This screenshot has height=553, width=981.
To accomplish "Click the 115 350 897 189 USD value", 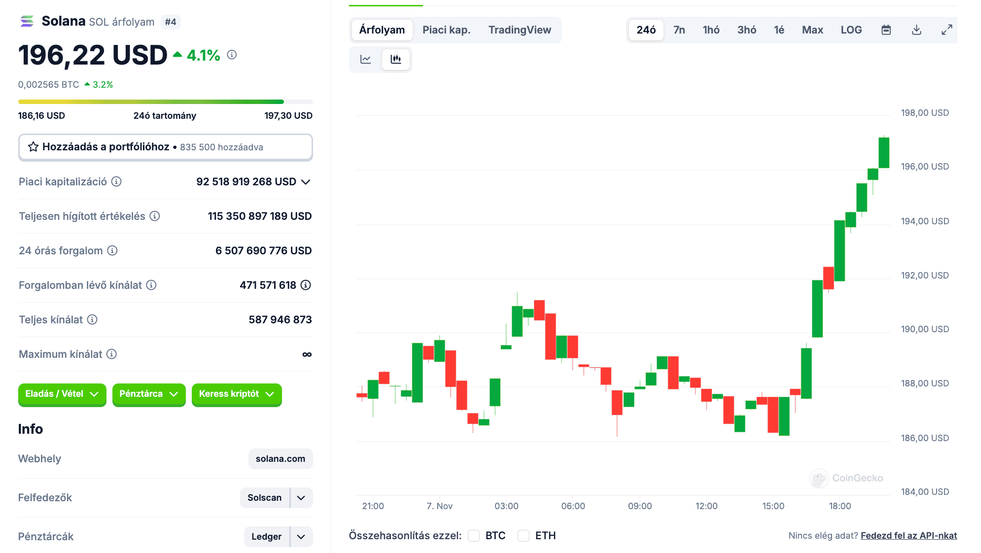I will pyautogui.click(x=260, y=216).
